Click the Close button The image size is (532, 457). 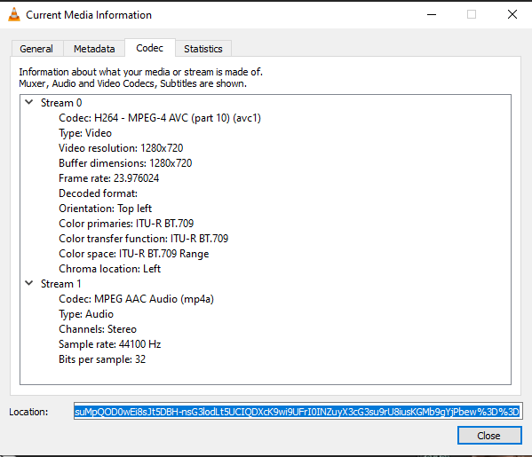(488, 436)
